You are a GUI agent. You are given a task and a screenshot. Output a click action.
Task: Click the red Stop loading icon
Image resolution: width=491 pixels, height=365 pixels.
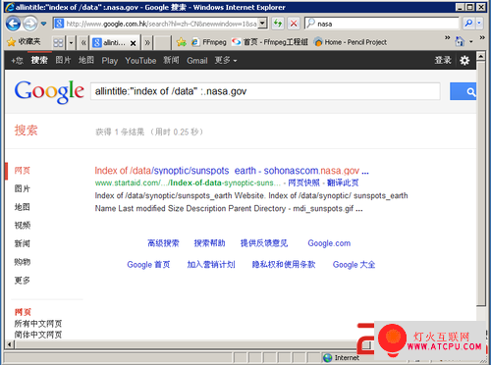click(x=294, y=24)
